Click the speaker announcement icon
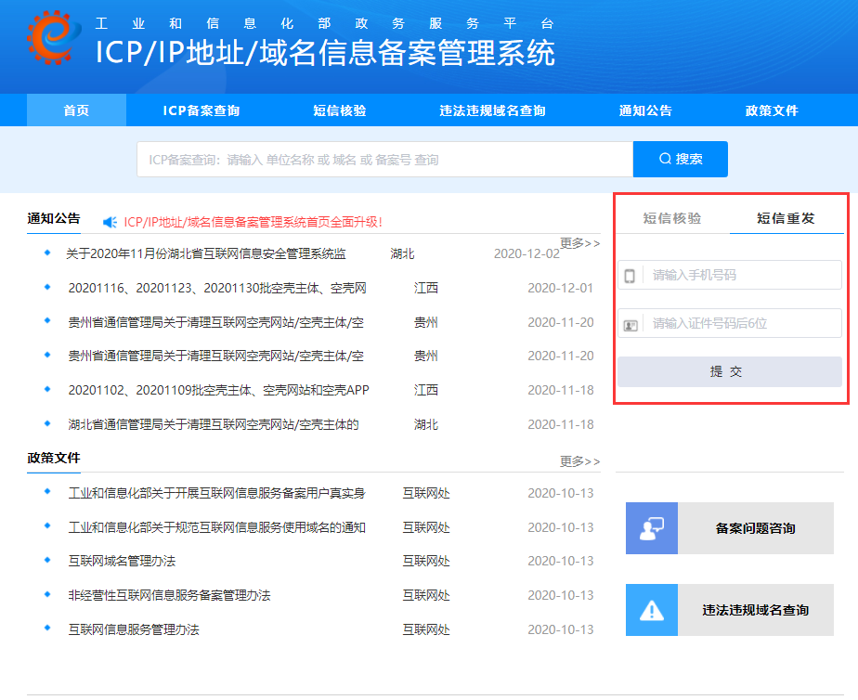858x700 pixels. 110,222
